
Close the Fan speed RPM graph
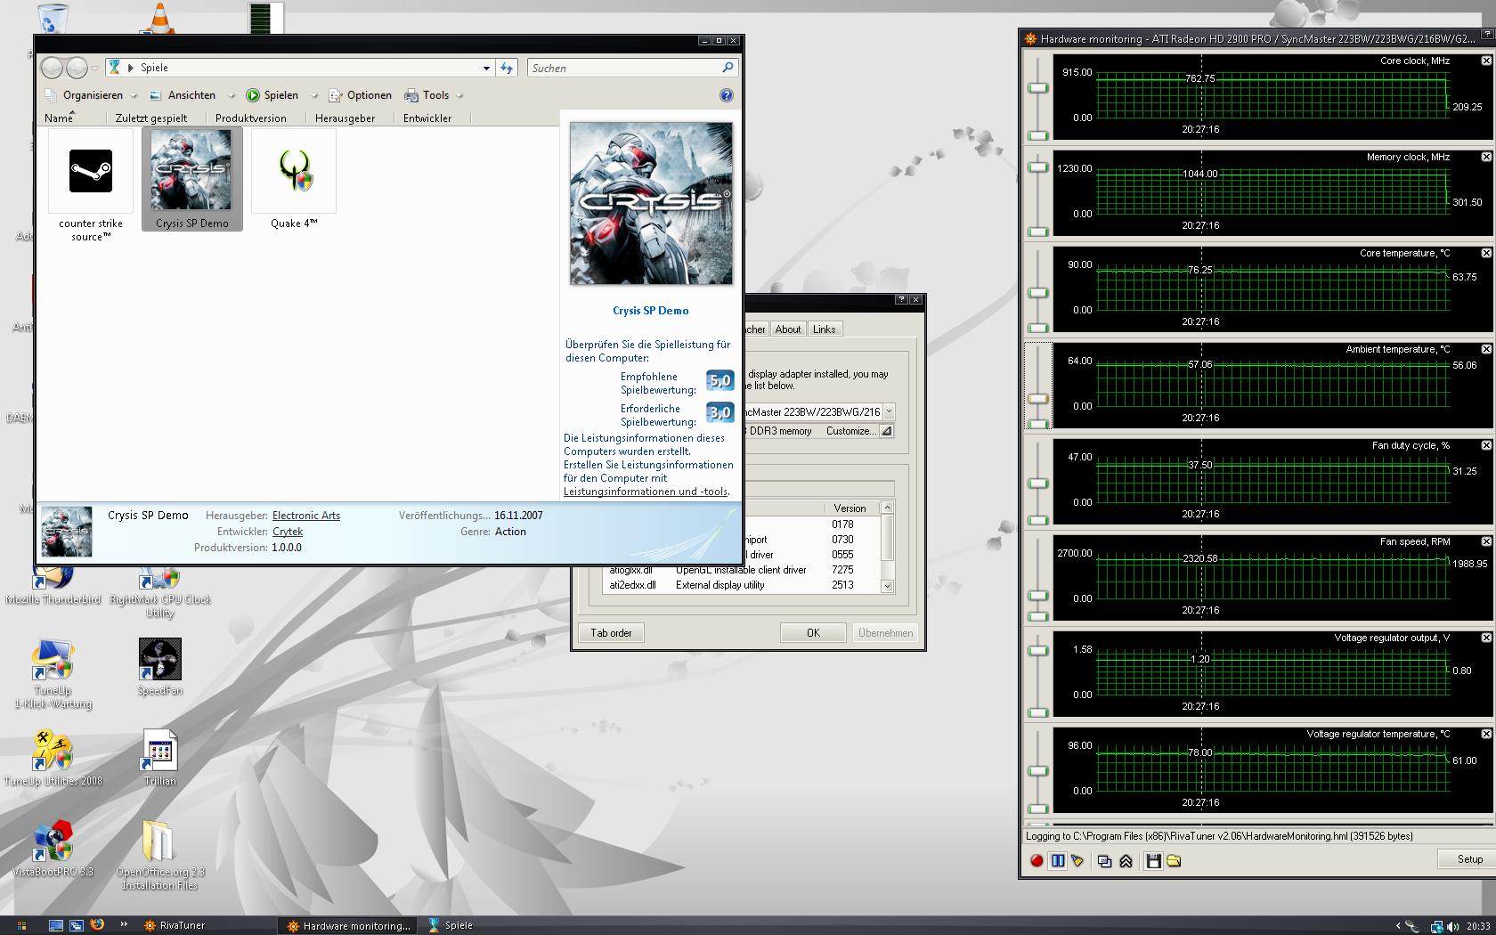click(x=1486, y=541)
